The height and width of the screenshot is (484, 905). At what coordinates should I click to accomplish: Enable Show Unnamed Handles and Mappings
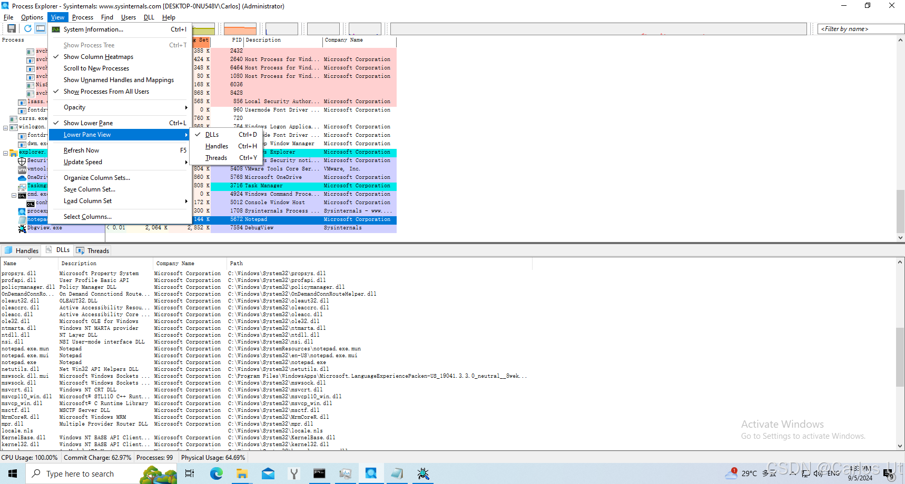120,80
